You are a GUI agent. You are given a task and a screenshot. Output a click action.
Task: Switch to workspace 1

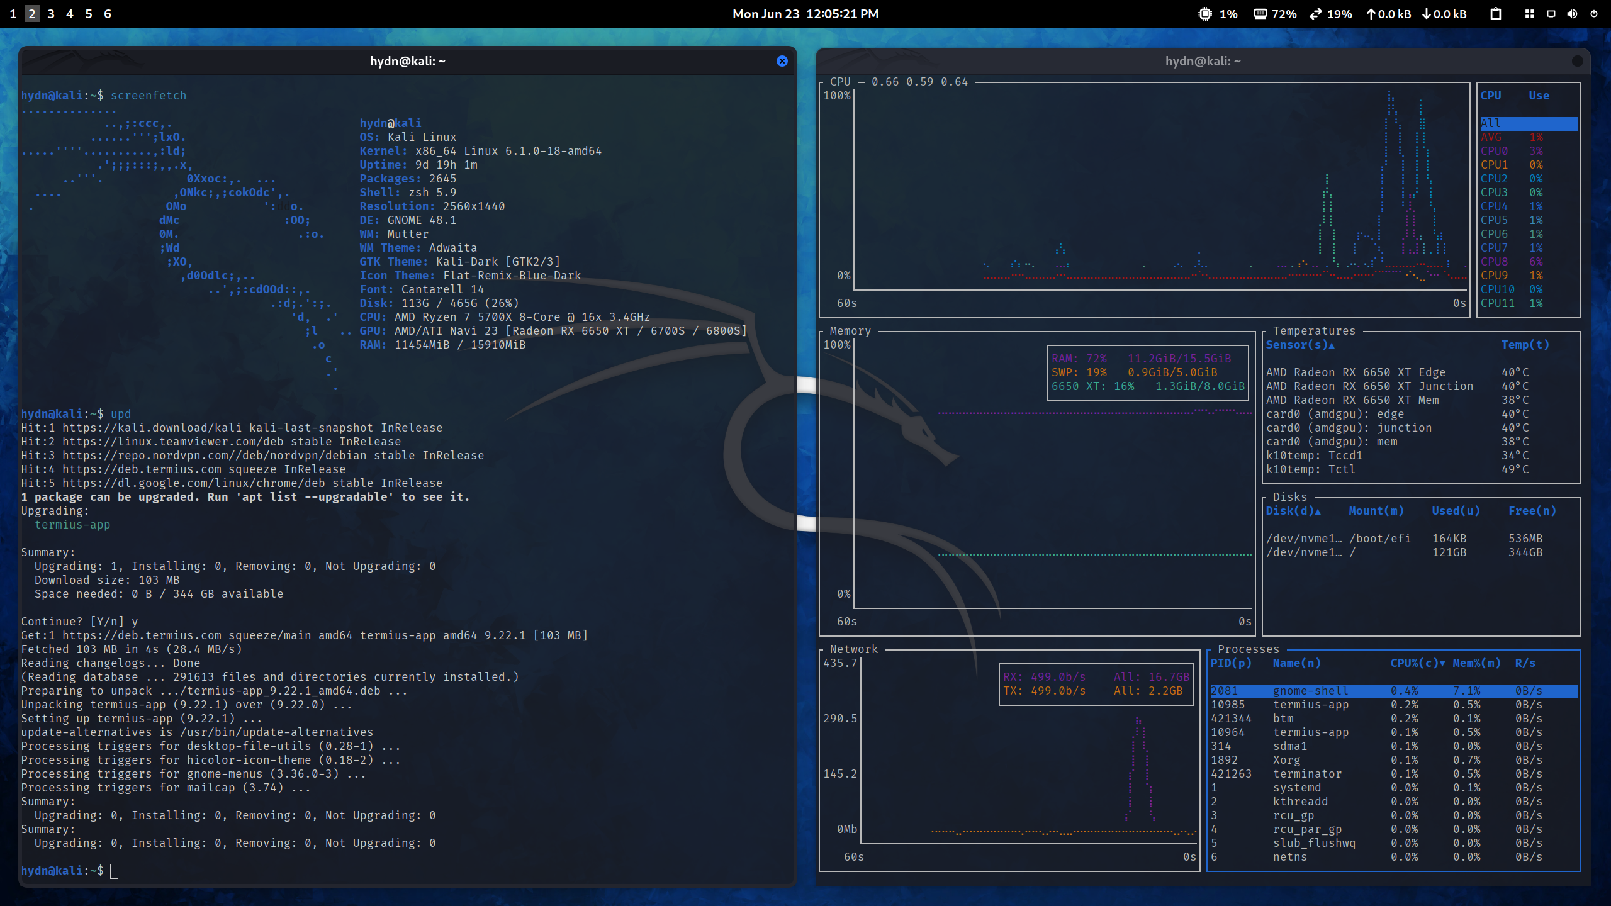pos(13,14)
